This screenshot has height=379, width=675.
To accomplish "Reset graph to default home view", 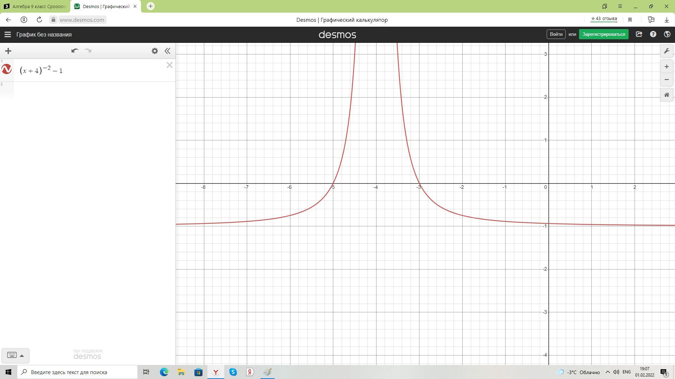I will (667, 95).
